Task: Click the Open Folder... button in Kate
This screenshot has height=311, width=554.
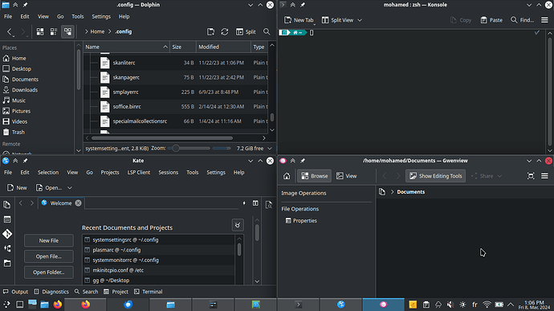Action: coord(49,272)
